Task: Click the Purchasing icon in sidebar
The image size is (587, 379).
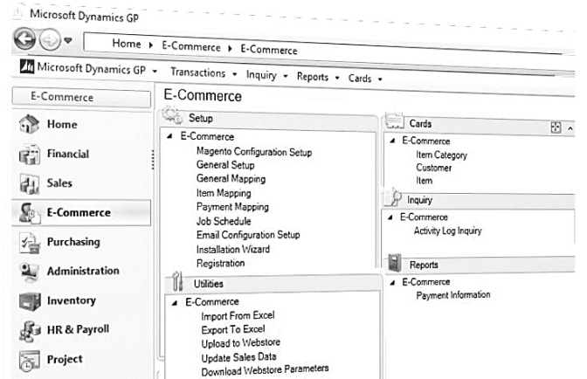Action: [30, 243]
